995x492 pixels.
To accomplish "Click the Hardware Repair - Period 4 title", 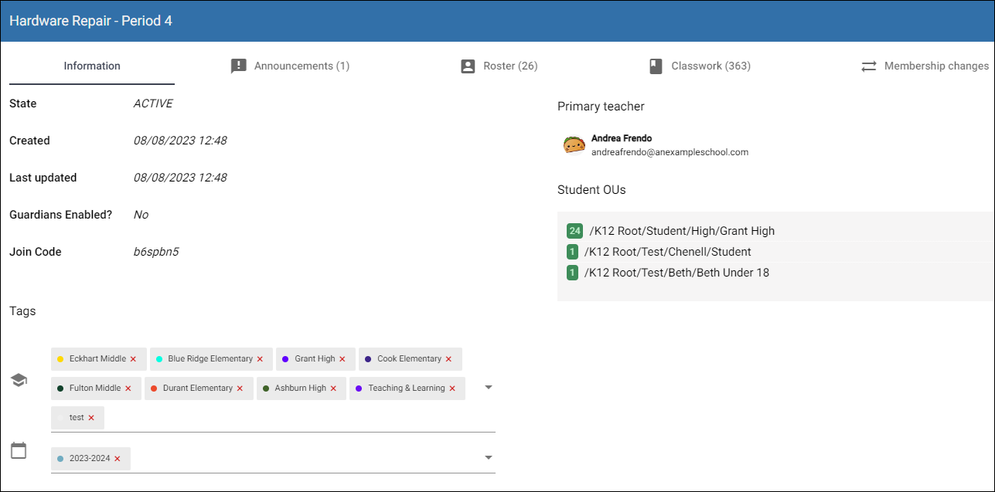I will coord(90,21).
